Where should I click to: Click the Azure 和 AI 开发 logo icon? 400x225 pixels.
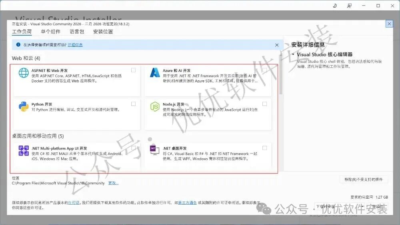155,73
